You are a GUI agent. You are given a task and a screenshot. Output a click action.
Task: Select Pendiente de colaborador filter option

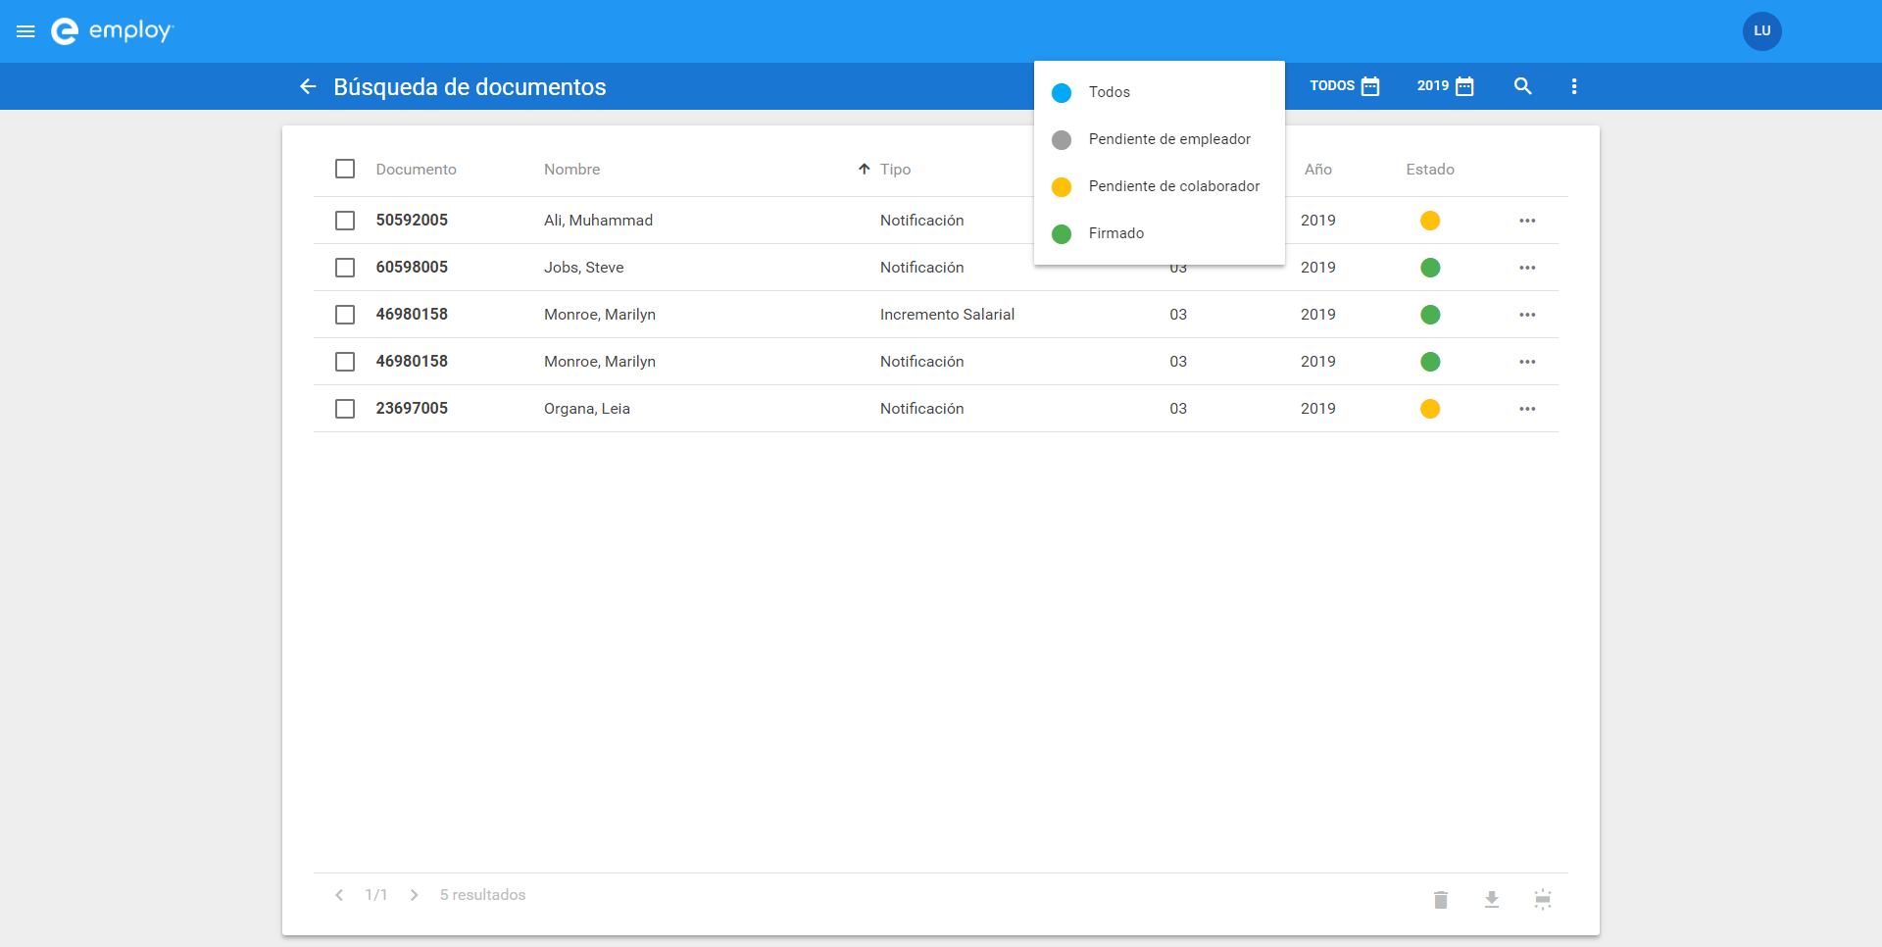tap(1160, 186)
